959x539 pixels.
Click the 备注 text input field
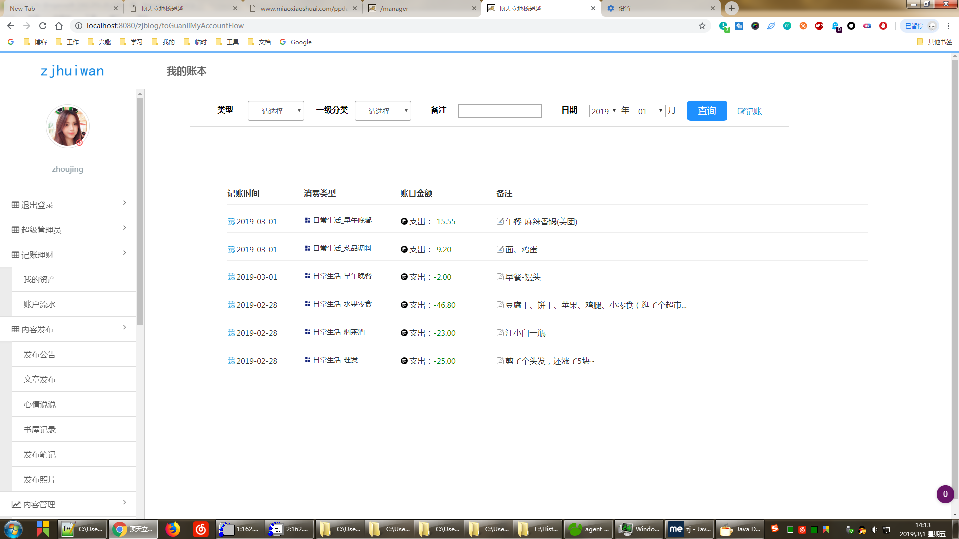click(x=499, y=111)
